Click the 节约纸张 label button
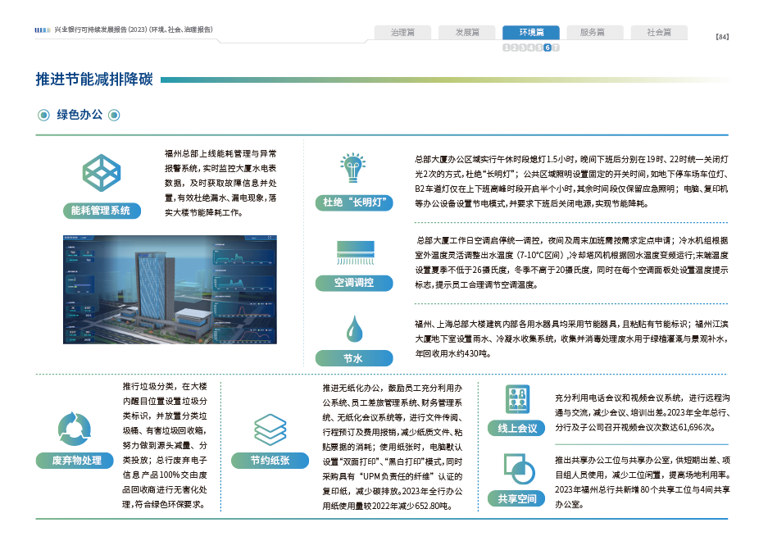768x559 pixels. tap(270, 461)
